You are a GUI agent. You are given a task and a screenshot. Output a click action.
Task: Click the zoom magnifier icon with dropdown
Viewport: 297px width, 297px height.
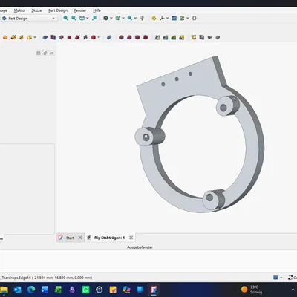click(x=130, y=18)
